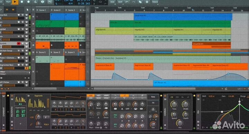Select the NEG oscillator blend mode
Screen dimensions: 249x134
coord(99,96)
